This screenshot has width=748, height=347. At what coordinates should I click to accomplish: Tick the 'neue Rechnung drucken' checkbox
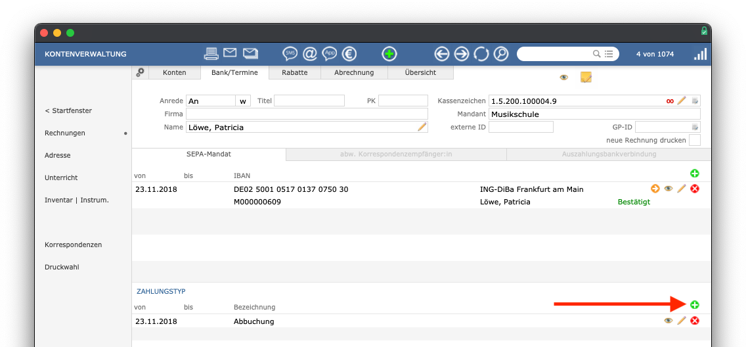[695, 141]
